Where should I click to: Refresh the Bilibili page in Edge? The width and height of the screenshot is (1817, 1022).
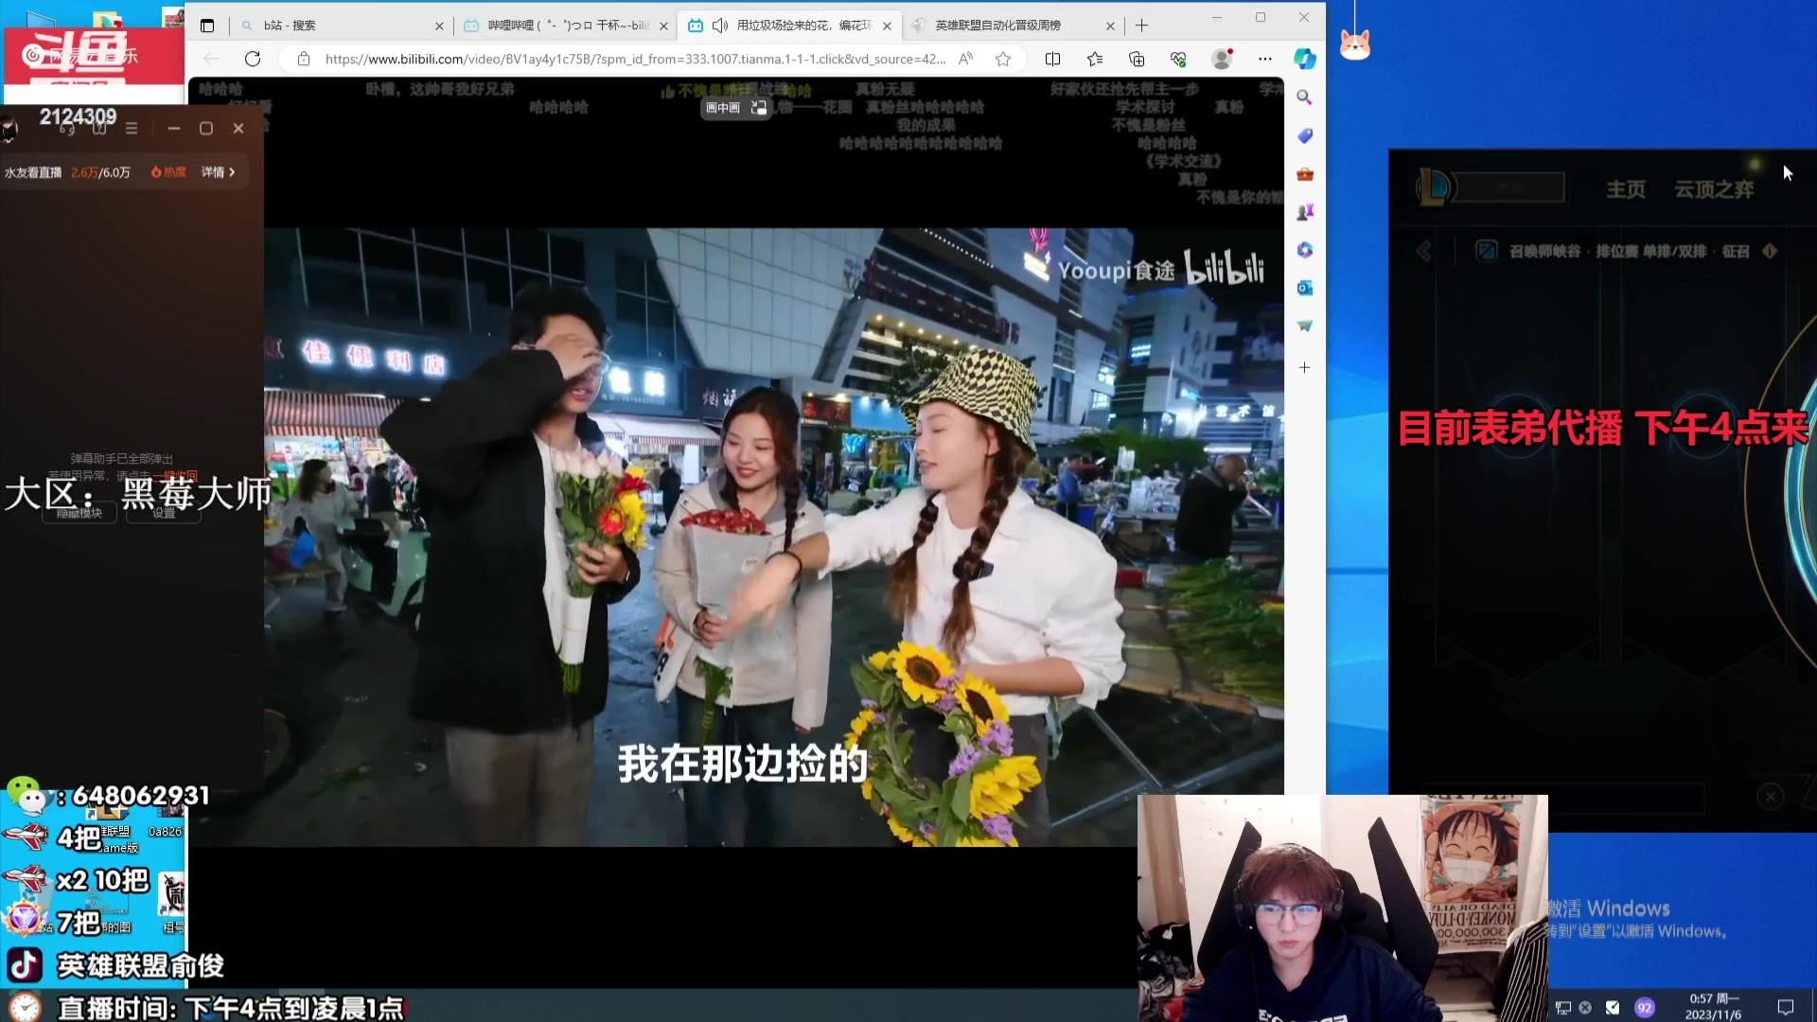click(253, 59)
